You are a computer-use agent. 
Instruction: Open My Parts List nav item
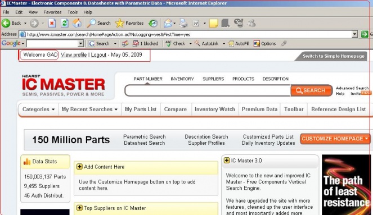[141, 109]
